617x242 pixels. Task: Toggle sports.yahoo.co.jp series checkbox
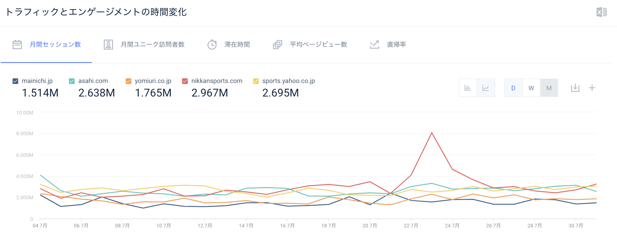[256, 81]
